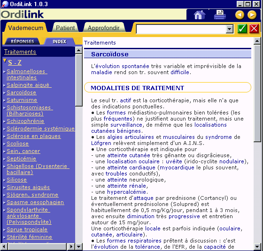Collapse the S - Z index section
Screen dimensions: 263x251
15,62
